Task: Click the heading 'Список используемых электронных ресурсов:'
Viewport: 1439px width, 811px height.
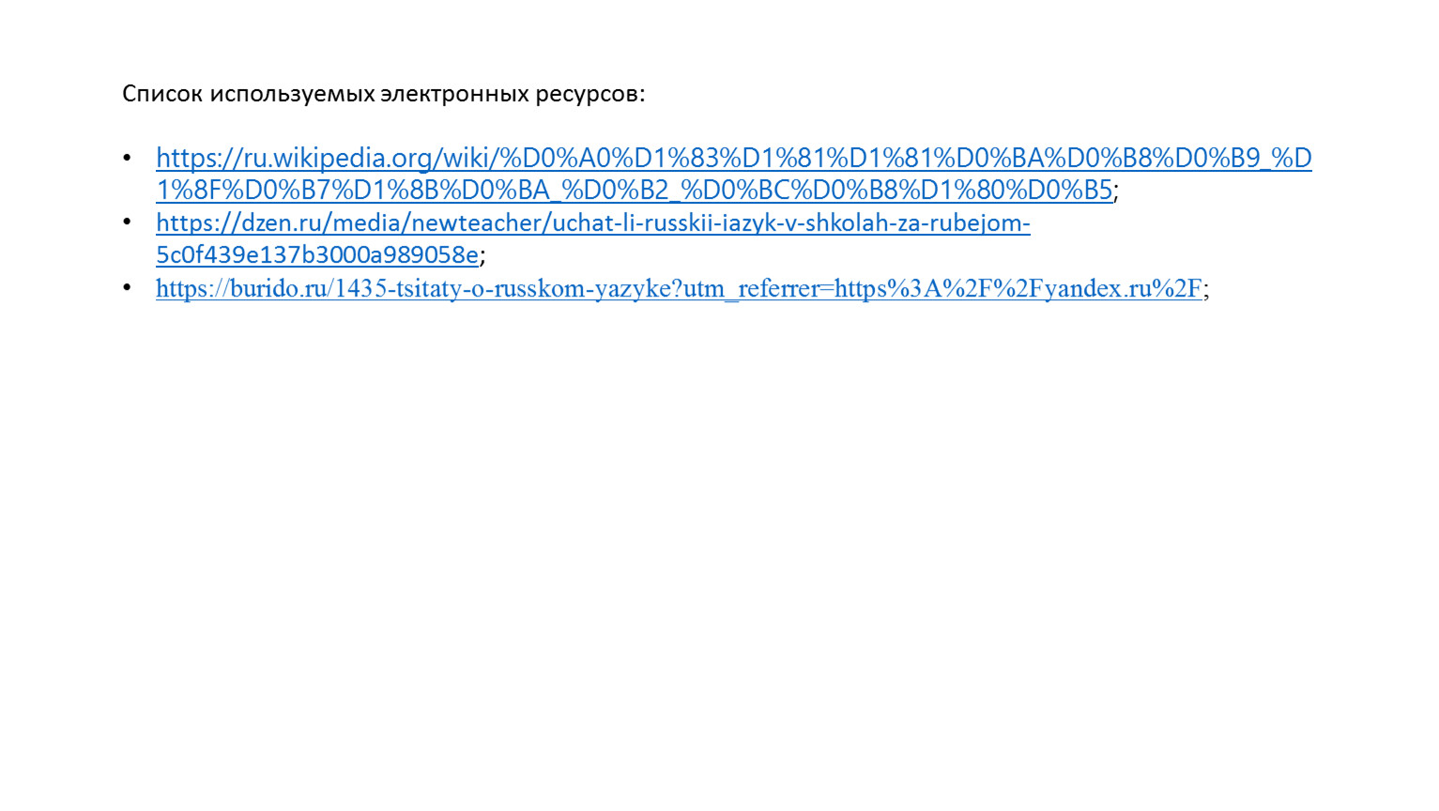Action: coord(383,94)
